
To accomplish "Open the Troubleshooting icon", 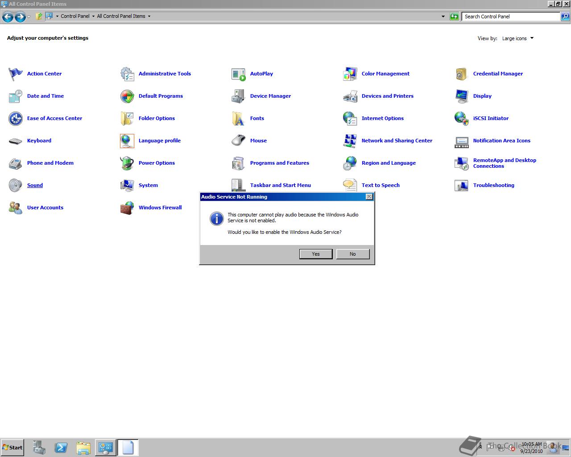I will point(462,185).
